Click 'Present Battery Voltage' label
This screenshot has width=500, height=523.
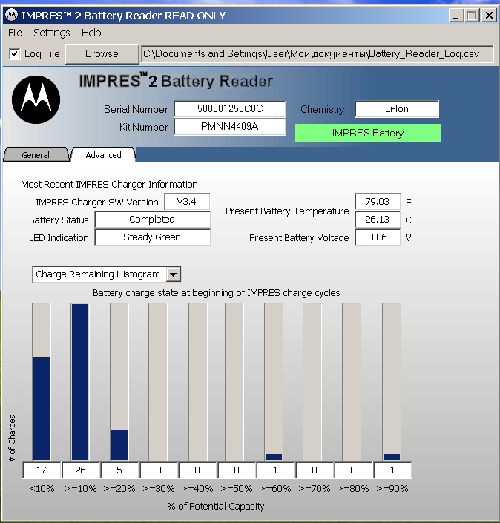coord(299,238)
